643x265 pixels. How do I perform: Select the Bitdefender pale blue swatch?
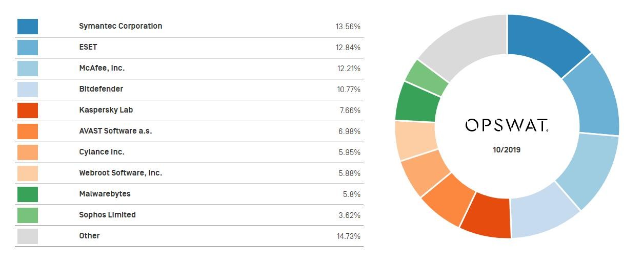(x=28, y=90)
